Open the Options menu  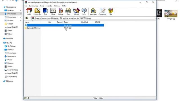(57, 6)
